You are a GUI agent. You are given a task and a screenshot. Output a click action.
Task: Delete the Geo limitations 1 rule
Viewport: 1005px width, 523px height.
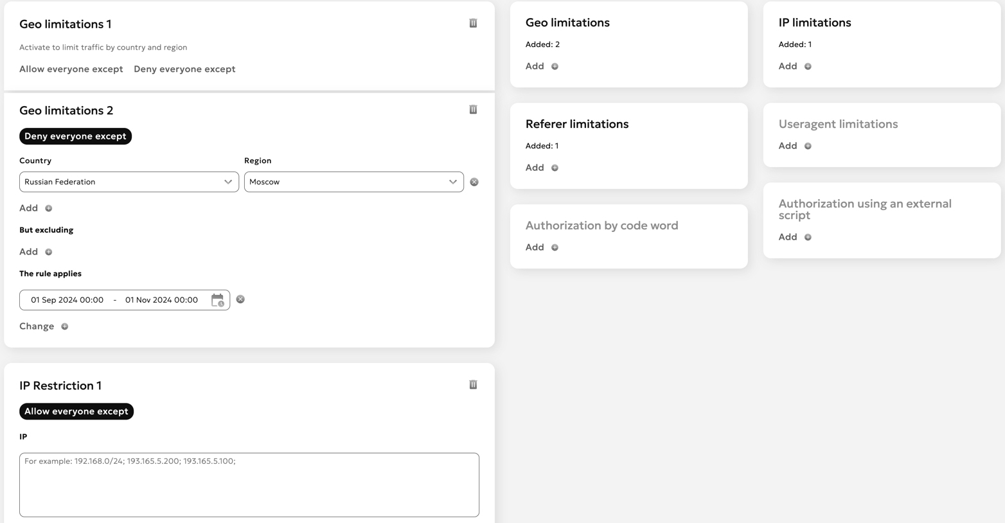coord(473,23)
